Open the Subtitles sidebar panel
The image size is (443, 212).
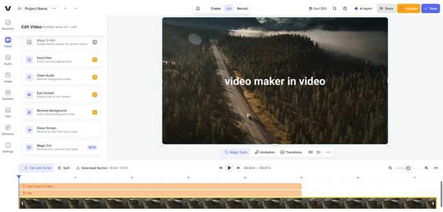[x=8, y=95]
